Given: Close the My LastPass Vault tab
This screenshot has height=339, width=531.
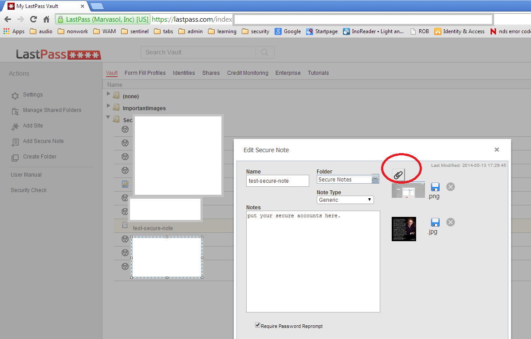Looking at the screenshot, I should pos(83,6).
